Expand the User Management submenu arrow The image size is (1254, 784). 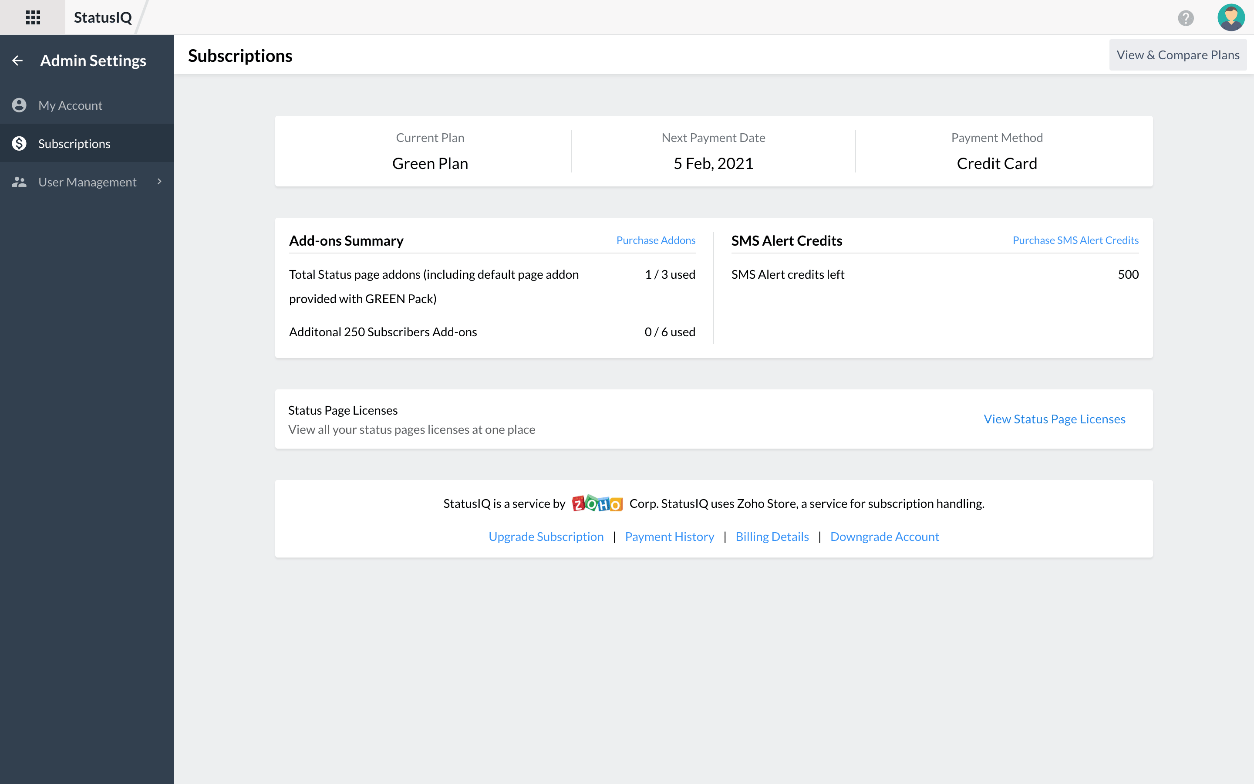pyautogui.click(x=159, y=182)
